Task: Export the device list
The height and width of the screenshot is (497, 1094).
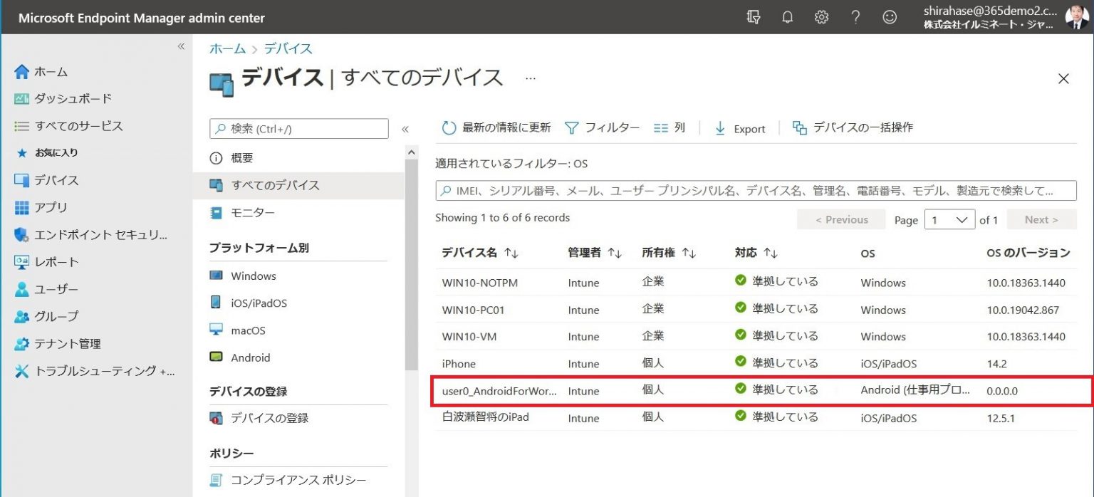Action: point(741,128)
